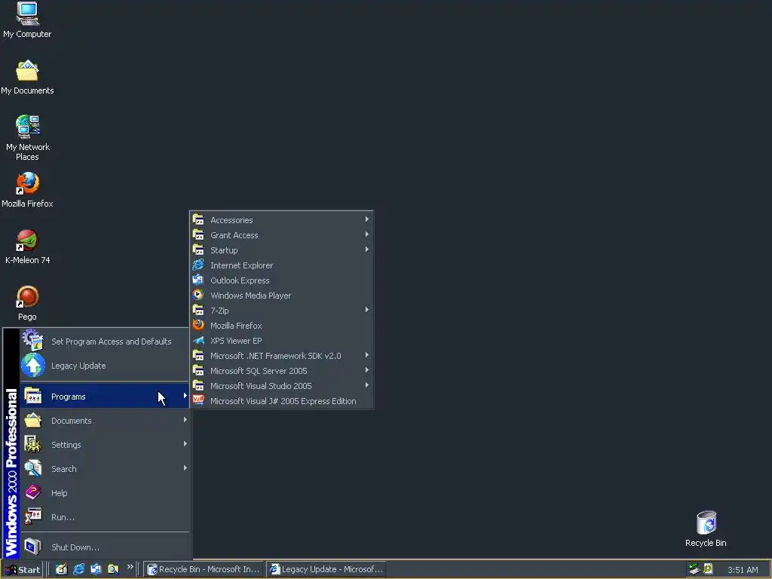
Task: Expand the 7-Zip submenu arrow
Action: (367, 310)
